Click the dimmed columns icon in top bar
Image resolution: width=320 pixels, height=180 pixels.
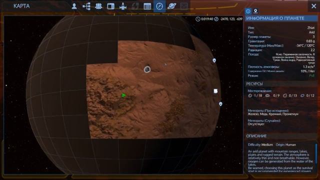pos(184,6)
